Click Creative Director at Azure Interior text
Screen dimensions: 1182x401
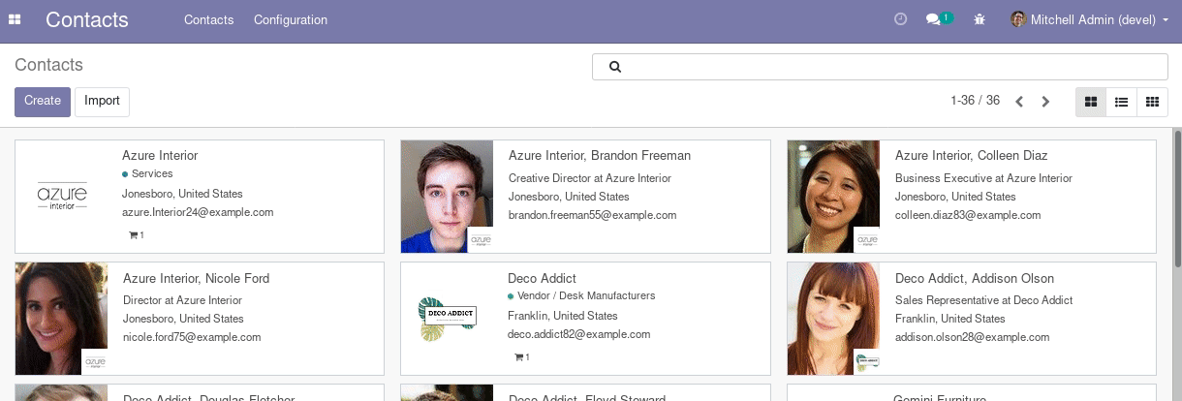pyautogui.click(x=590, y=178)
